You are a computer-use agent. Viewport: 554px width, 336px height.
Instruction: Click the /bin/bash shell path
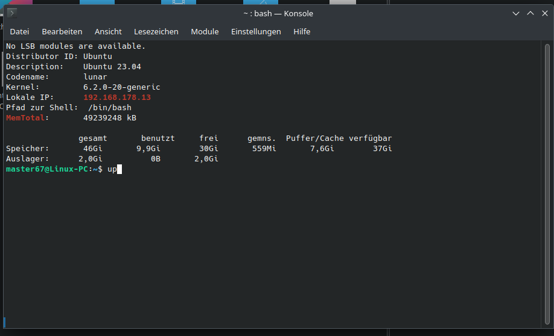tap(109, 108)
